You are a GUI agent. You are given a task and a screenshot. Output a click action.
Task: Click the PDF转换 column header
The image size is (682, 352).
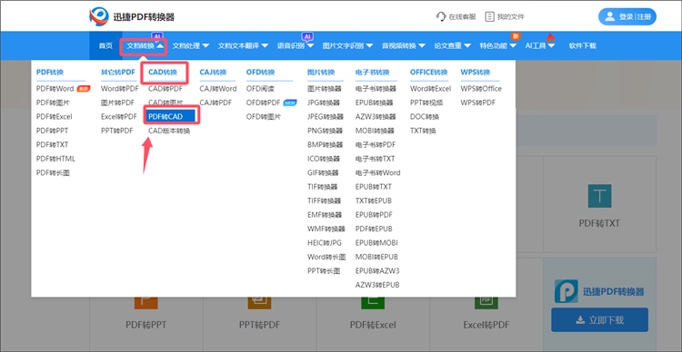click(50, 72)
